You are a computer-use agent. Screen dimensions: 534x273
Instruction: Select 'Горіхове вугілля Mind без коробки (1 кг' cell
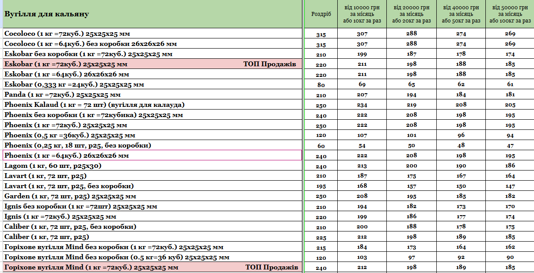(x=152, y=247)
